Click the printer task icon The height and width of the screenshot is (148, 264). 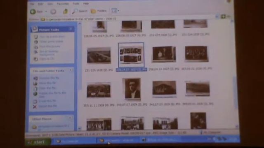(x=36, y=47)
